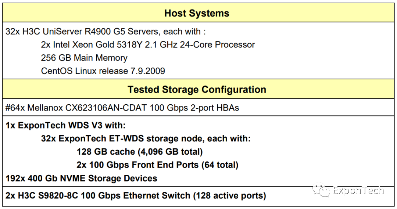Viewport: 397px width, 209px height.
Task: Click the ExponTech watermark text
Action: 358,190
